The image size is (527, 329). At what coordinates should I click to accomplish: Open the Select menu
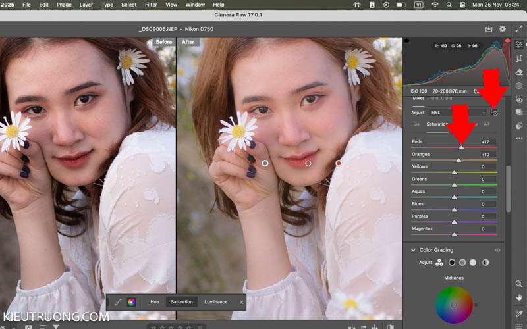click(x=128, y=5)
